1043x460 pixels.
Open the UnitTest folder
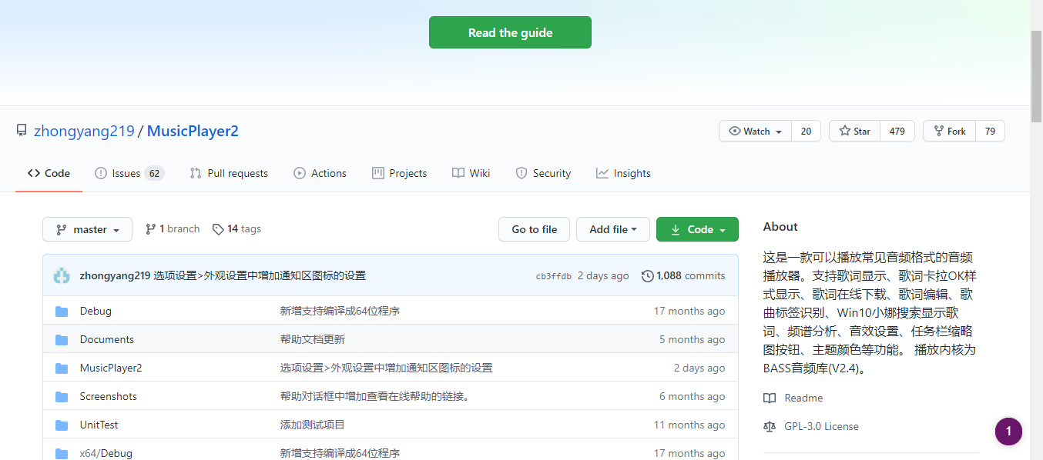[x=99, y=425]
